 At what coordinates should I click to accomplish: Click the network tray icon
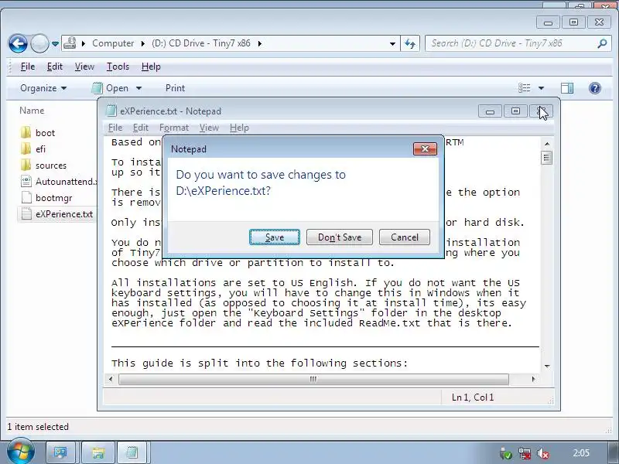click(x=525, y=454)
